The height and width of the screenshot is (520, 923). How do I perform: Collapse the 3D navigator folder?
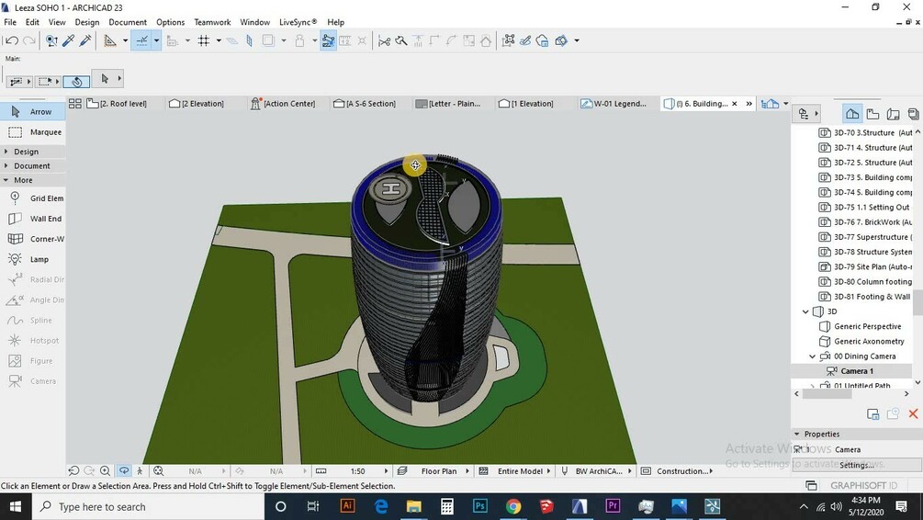point(805,311)
